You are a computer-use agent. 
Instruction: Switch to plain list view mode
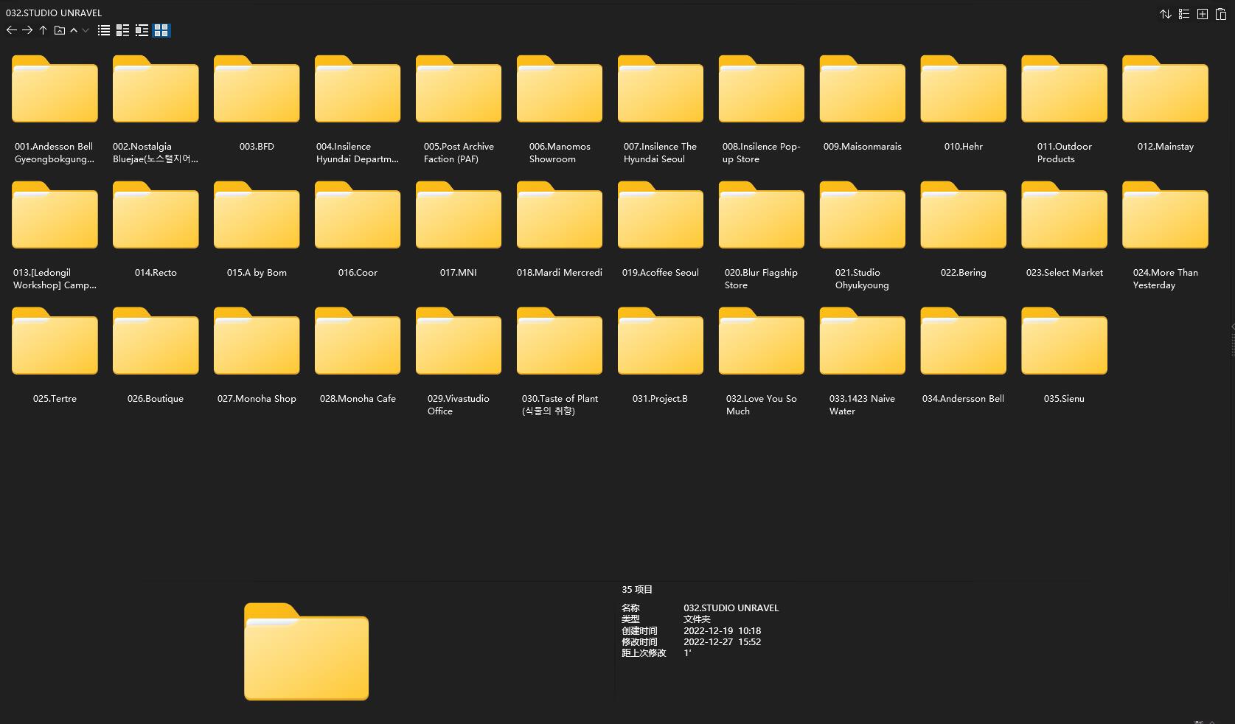click(x=104, y=30)
